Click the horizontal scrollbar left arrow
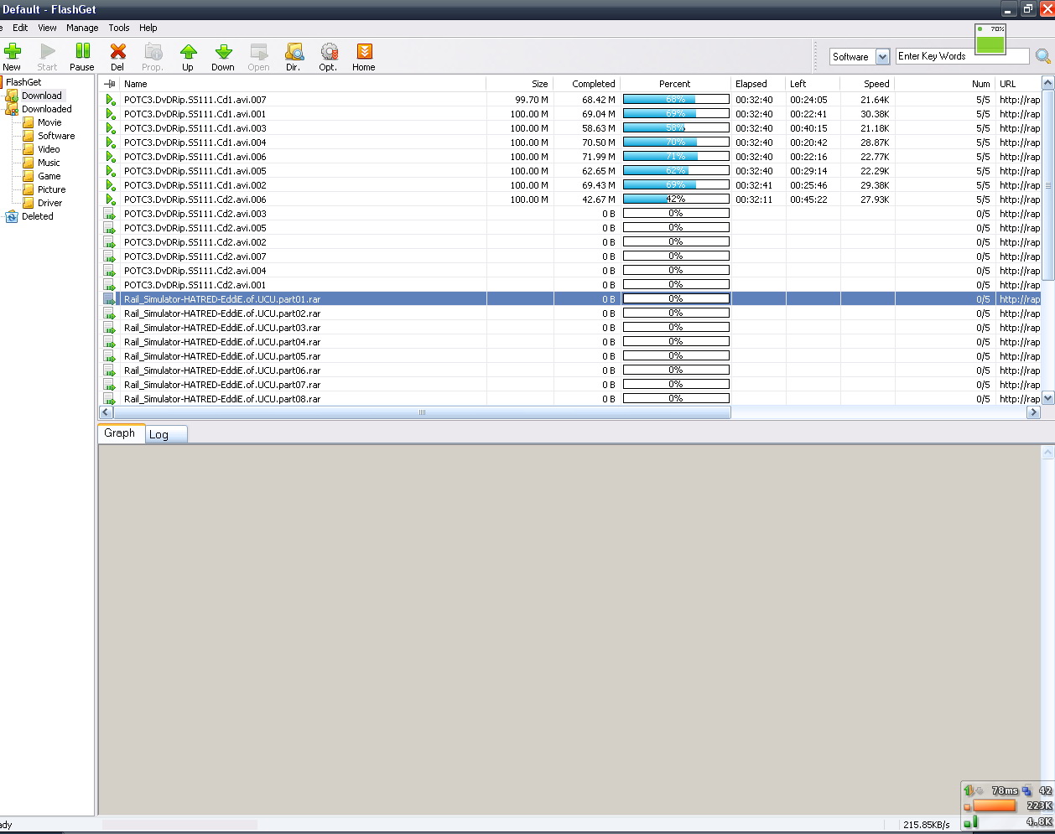 pyautogui.click(x=107, y=412)
